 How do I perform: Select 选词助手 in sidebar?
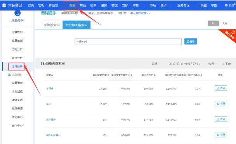coord(17,66)
